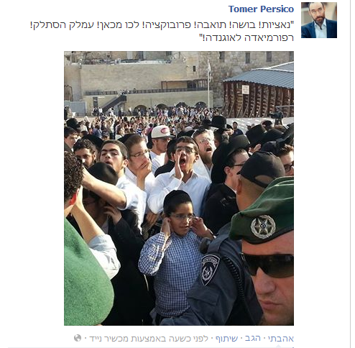Click the post text line רפורמיאדה לאוגנדה
355x348 pixels.
pos(246,38)
